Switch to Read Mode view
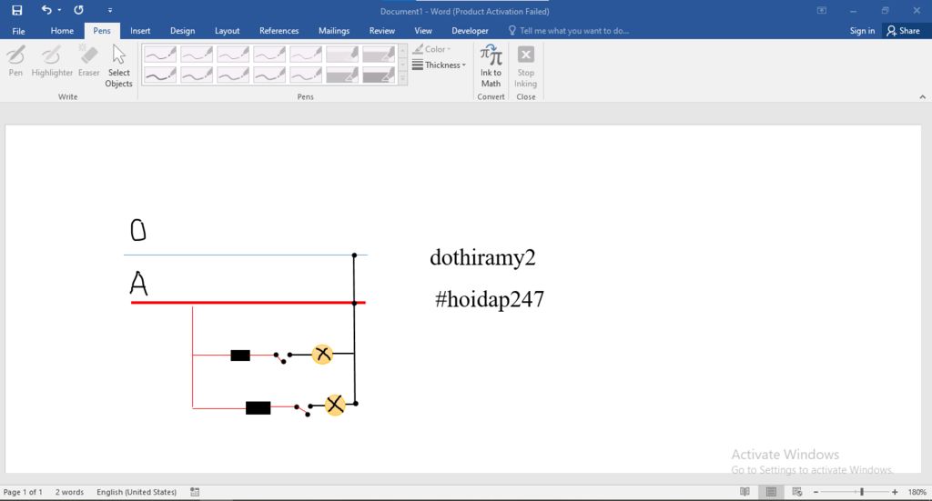This screenshot has height=501, width=932. (745, 492)
